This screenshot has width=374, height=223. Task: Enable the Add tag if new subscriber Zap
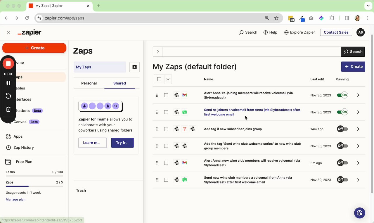click(x=342, y=129)
